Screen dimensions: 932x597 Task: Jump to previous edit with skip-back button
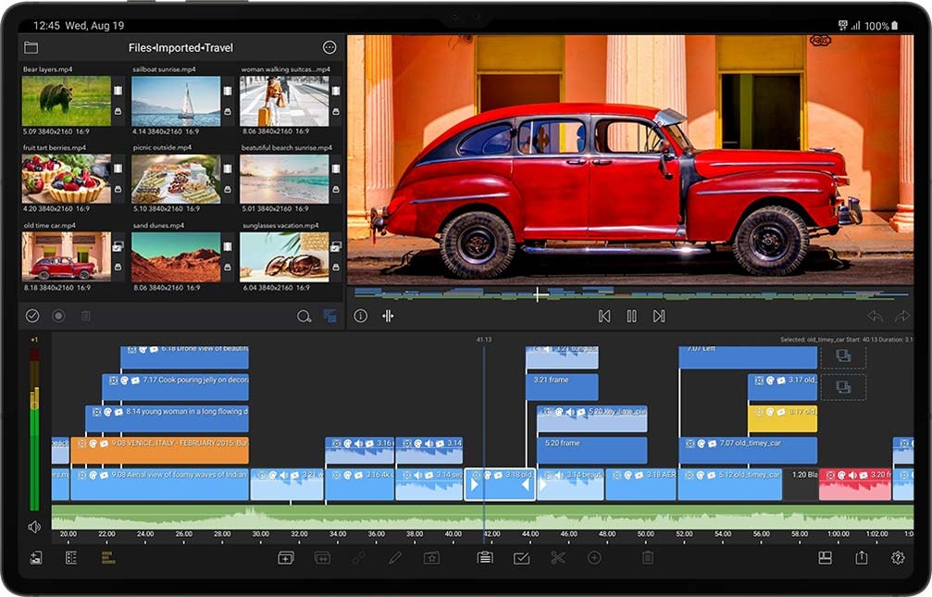(x=604, y=317)
